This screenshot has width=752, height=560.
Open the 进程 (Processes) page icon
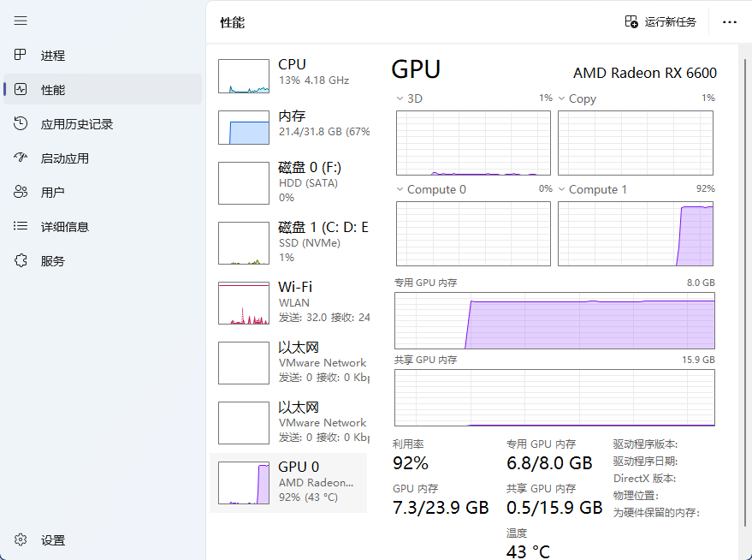point(21,56)
